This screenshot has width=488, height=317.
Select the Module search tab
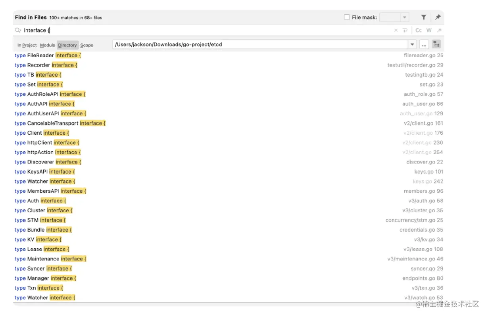[48, 45]
